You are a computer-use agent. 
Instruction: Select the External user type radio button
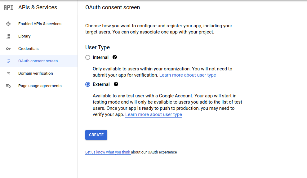click(88, 84)
